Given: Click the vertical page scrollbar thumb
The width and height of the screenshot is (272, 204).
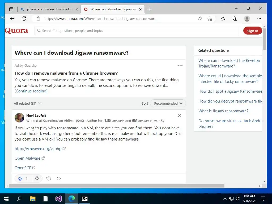Looking at the screenshot, I should pyautogui.click(x=264, y=39).
